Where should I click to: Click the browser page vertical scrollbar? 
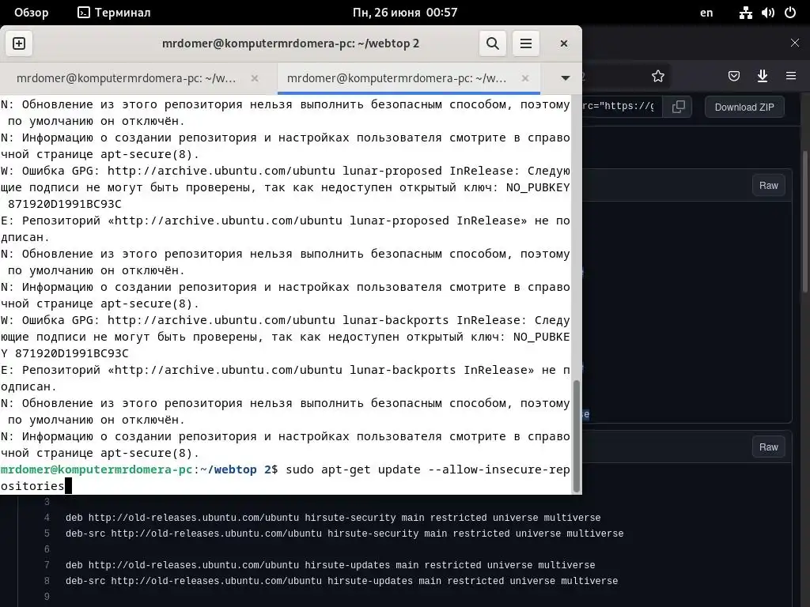pos(806,222)
